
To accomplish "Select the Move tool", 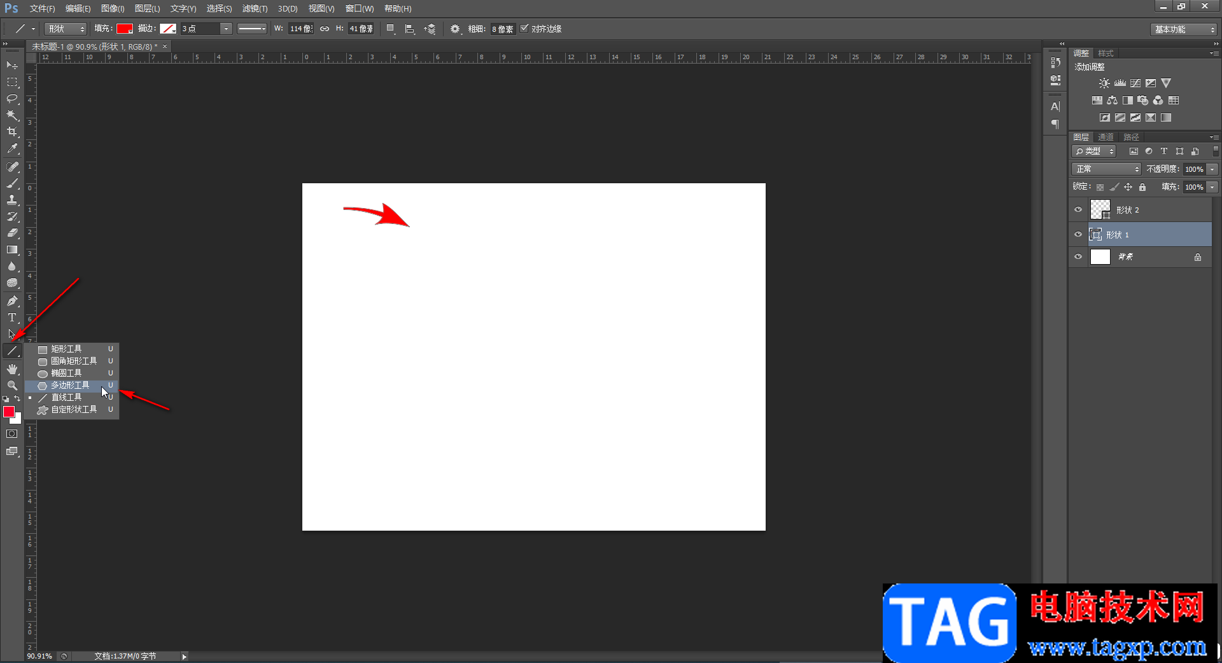I will click(x=12, y=65).
